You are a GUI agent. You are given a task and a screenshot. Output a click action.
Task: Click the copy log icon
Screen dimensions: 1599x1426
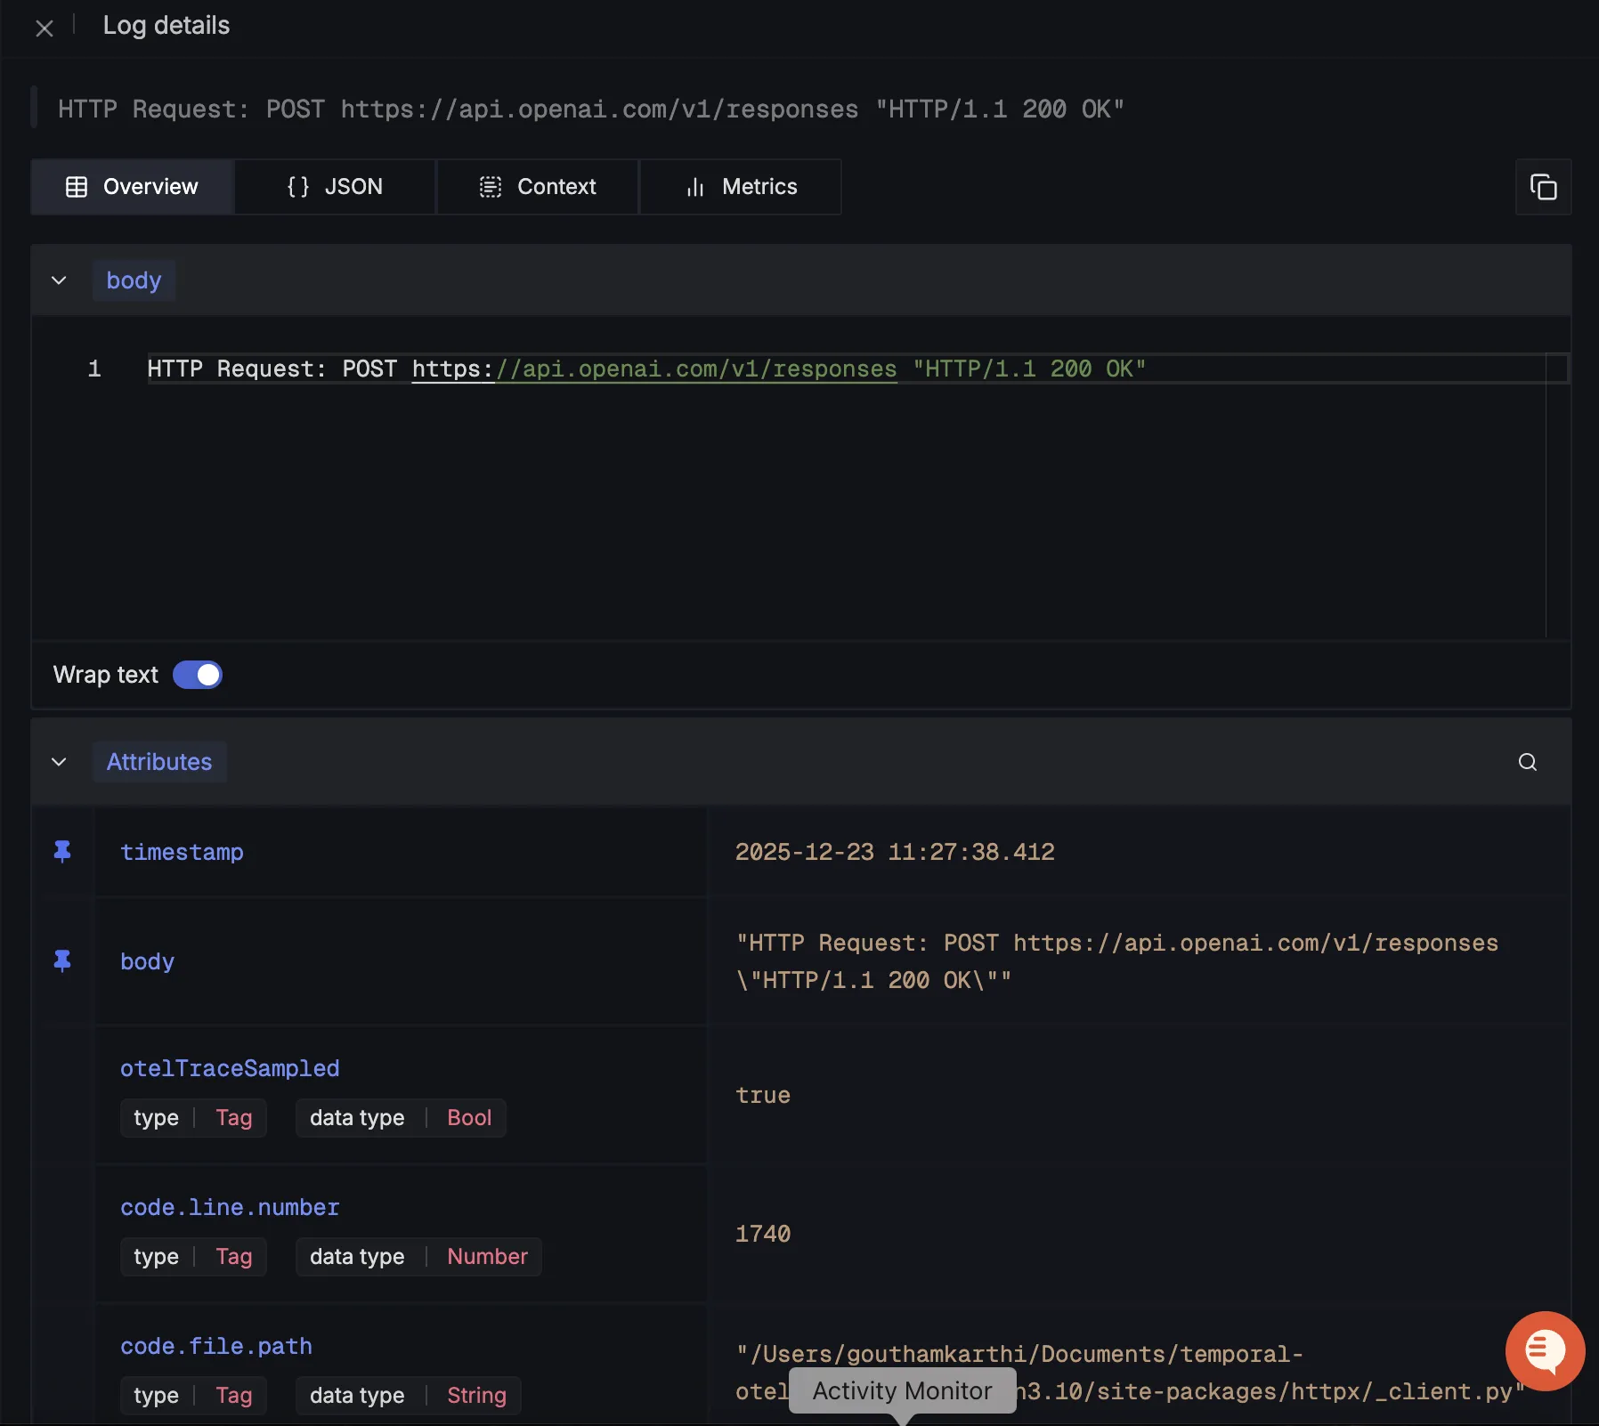click(1543, 187)
